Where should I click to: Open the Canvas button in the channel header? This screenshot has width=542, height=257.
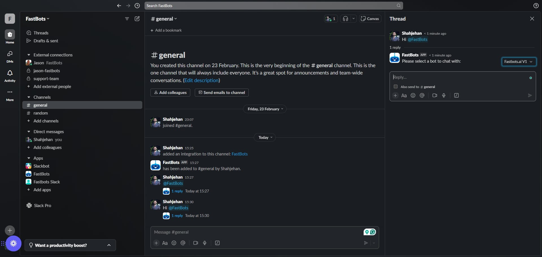(x=370, y=19)
